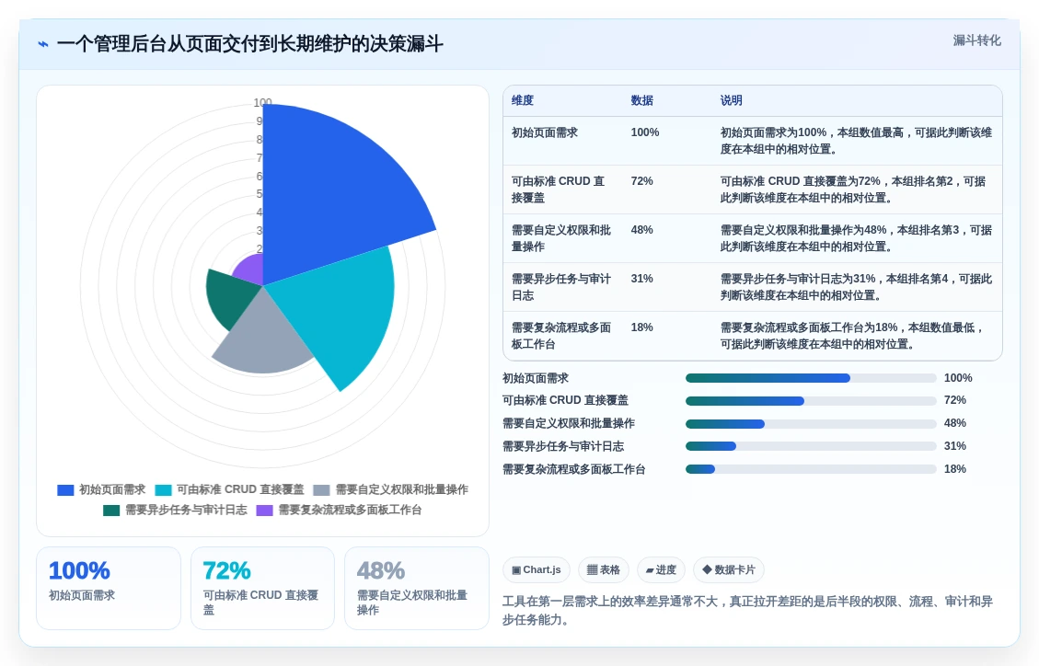Click the 可由标准 CRUD 直接覆盖 progress bar
Image resolution: width=1039 pixels, height=666 pixels.
pos(811,400)
